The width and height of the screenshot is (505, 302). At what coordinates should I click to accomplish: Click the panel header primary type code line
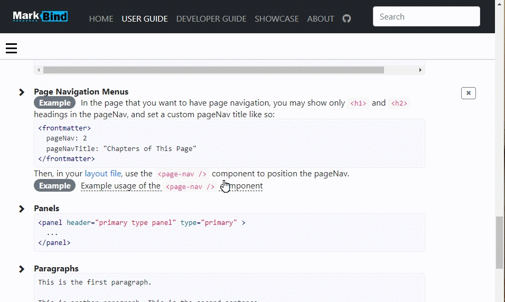[142, 223]
